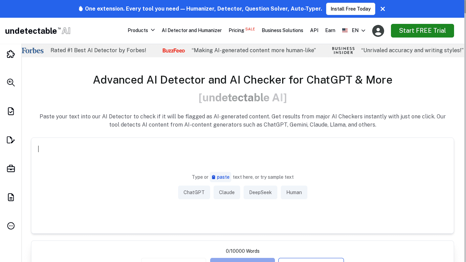Open the text document sidebar icon
The width and height of the screenshot is (466, 262).
coord(11,197)
